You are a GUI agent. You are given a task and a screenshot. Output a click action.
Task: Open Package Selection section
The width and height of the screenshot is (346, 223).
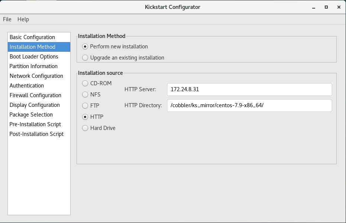click(x=31, y=115)
